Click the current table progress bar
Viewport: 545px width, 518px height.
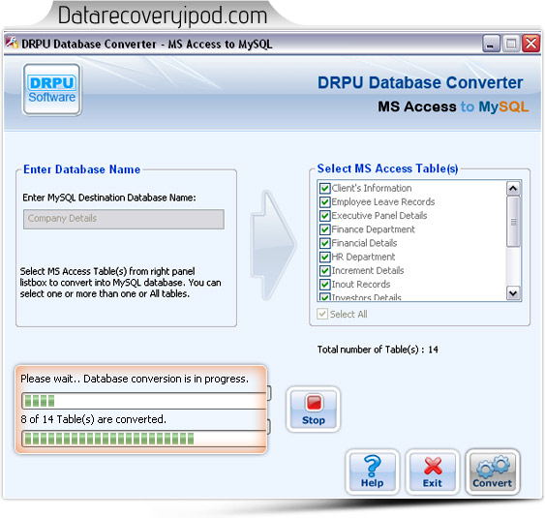coord(144,401)
